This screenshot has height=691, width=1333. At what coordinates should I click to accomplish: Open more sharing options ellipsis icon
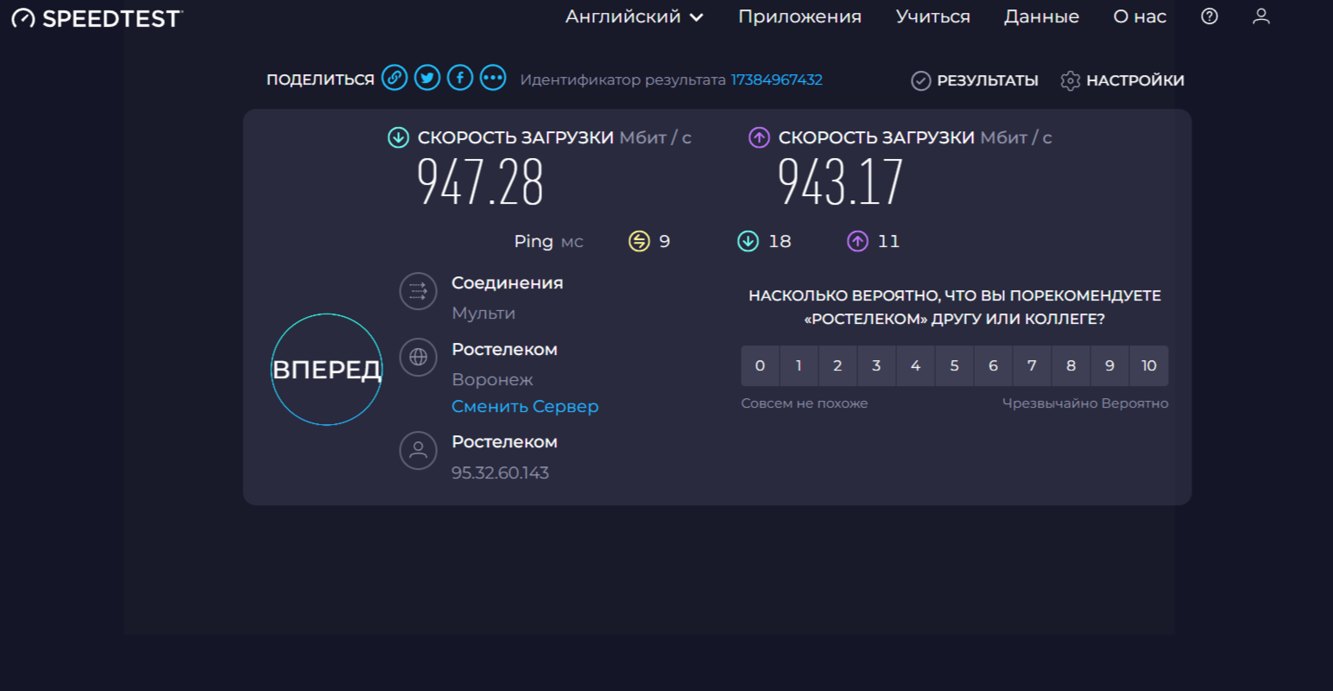(493, 79)
